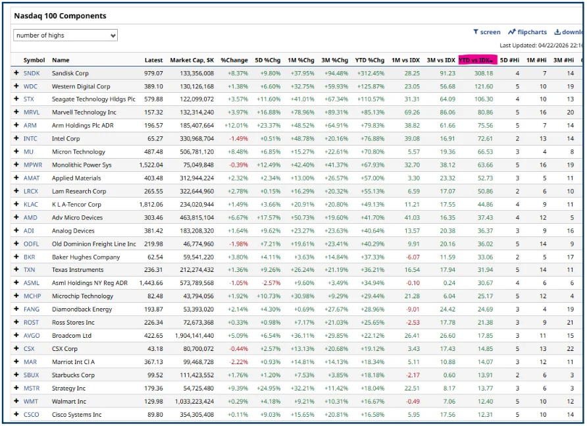The height and width of the screenshot is (426, 587).
Task: Sort by 1M vs IDX column
Action: [405, 60]
